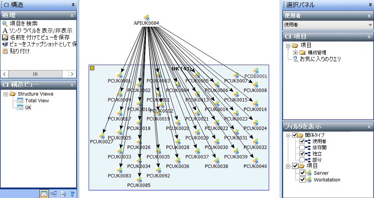The width and height of the screenshot is (374, 198).
Task: Collapse the 項目 filter tree node
Action: [288, 166]
